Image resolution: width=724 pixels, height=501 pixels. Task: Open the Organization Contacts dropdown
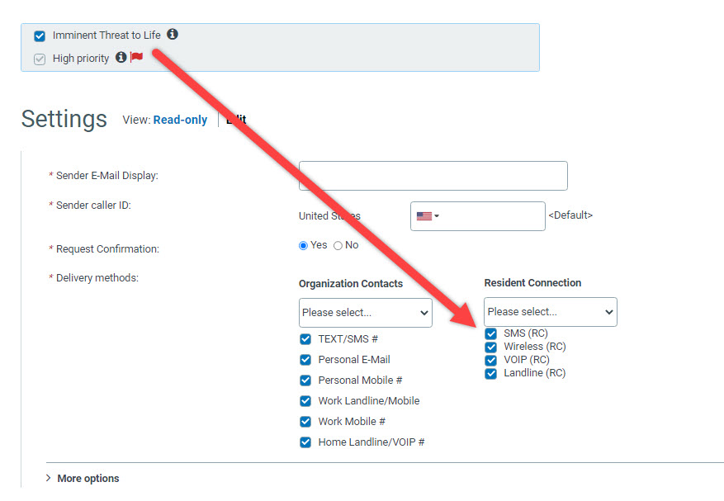tap(365, 312)
